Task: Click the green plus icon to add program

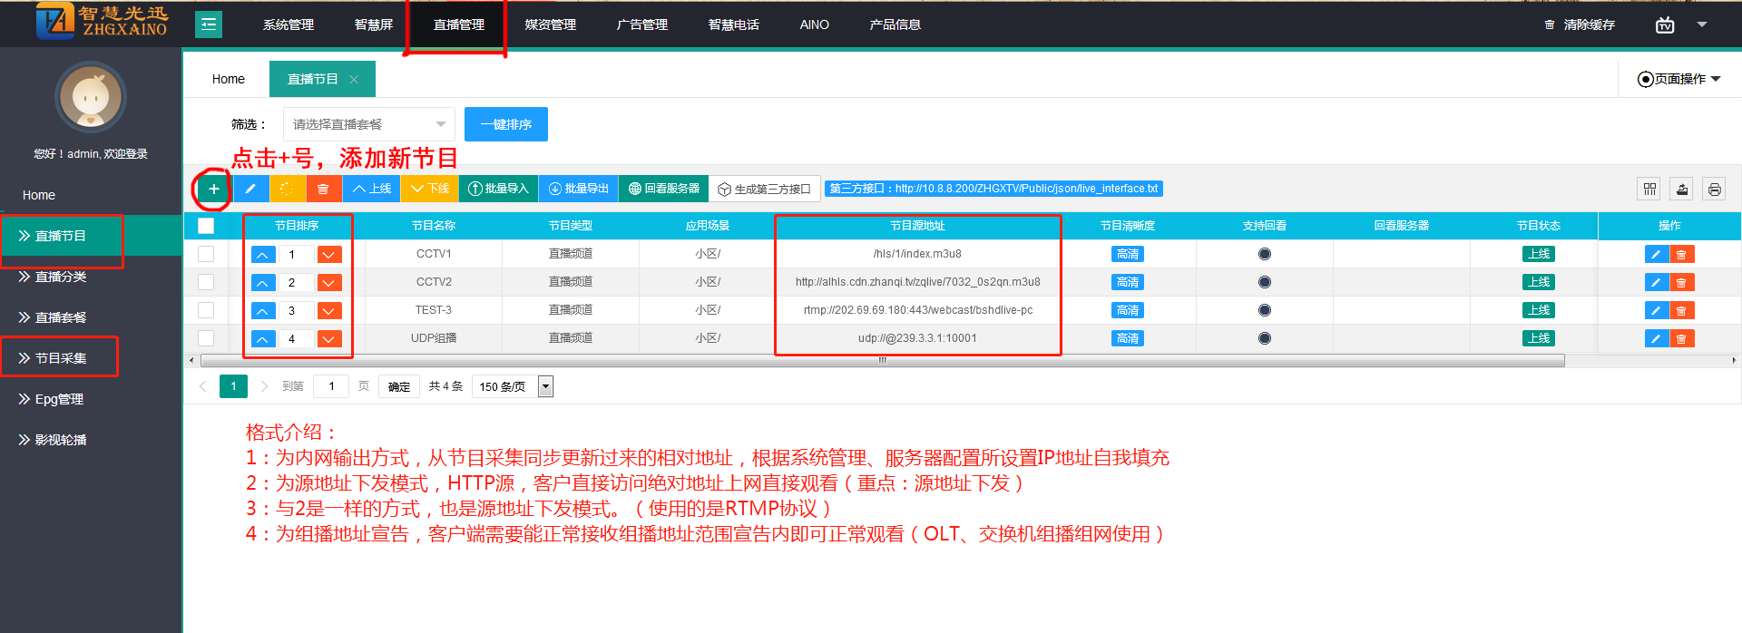Action: tap(213, 189)
